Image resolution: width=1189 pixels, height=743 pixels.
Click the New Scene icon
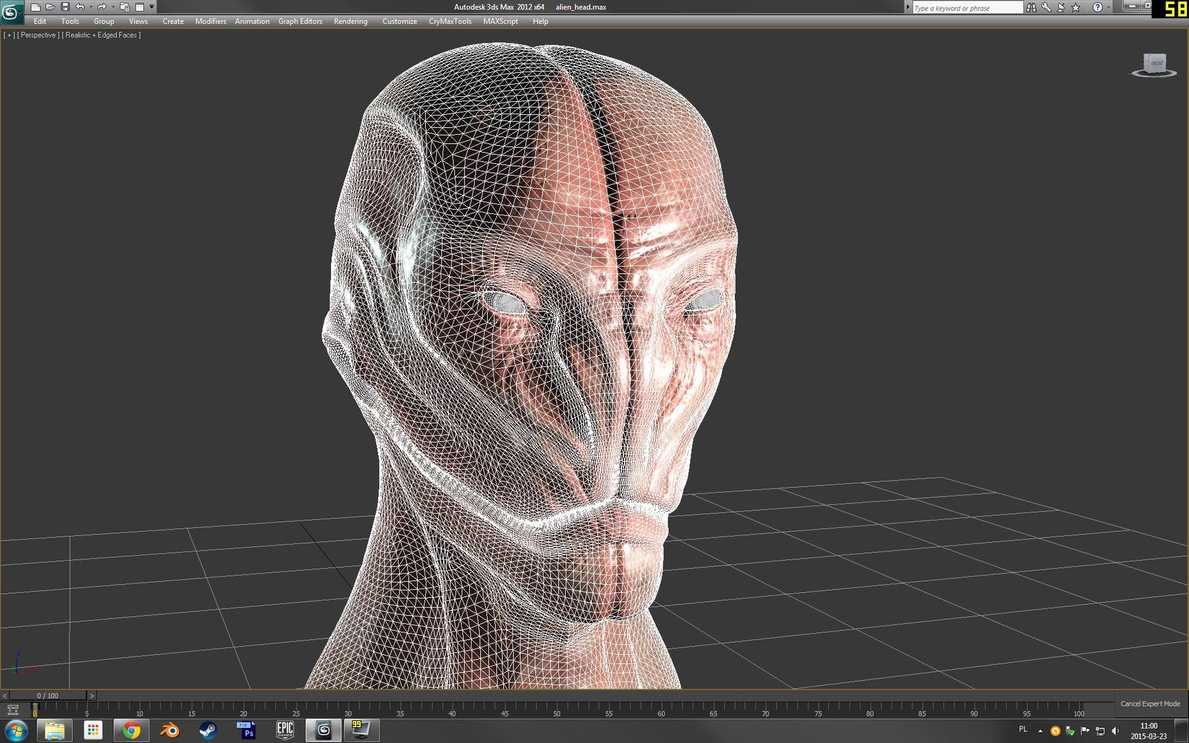(35, 7)
